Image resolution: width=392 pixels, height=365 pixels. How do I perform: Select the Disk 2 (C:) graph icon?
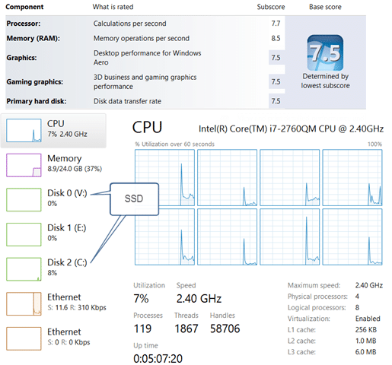coord(24,269)
